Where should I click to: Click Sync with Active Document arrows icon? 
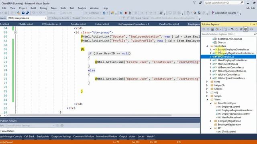click(233, 29)
